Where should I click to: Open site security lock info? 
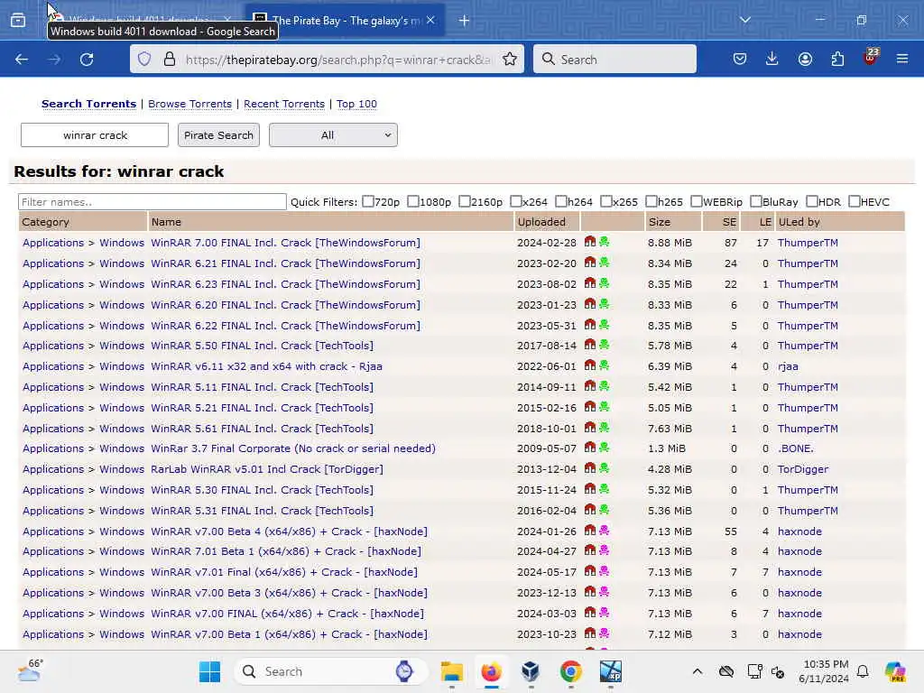tap(170, 59)
